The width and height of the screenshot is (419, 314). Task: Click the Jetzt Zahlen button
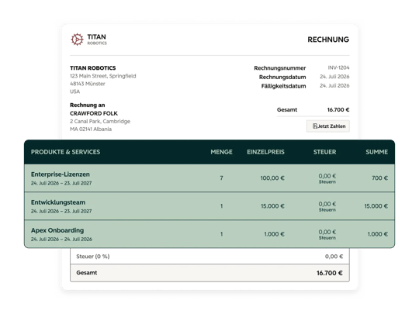tap(328, 126)
